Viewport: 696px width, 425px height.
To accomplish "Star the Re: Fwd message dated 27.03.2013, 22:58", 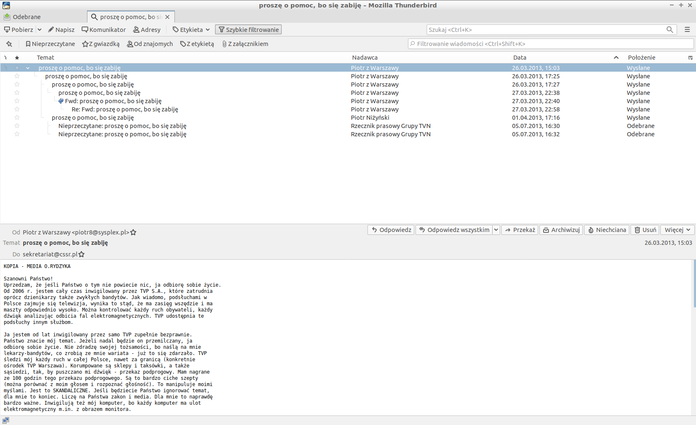I will pyautogui.click(x=17, y=109).
